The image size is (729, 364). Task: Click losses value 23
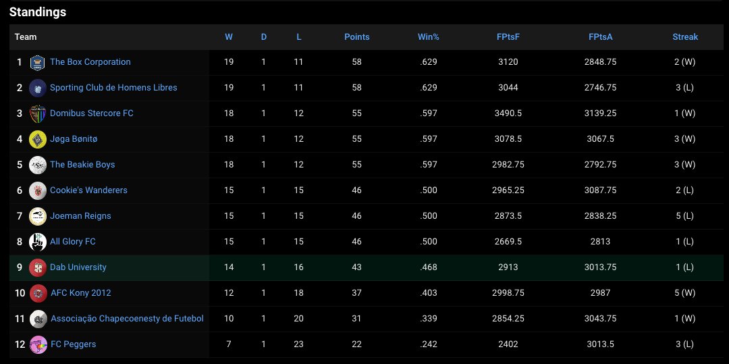click(299, 344)
